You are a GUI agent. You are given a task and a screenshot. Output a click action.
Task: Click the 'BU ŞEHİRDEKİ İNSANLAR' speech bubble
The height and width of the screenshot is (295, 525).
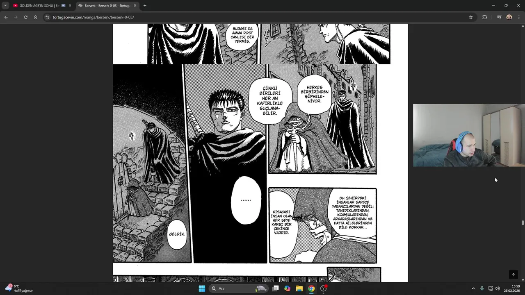click(x=353, y=213)
